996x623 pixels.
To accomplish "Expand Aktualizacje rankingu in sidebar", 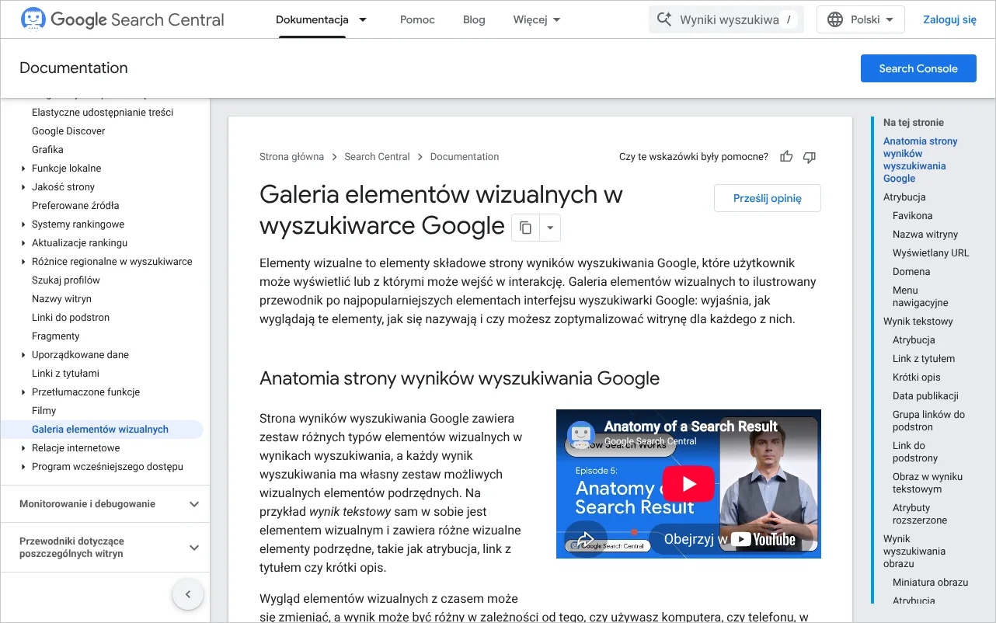I will click(23, 243).
